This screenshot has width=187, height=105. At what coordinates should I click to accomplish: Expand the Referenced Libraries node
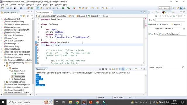[5, 82]
